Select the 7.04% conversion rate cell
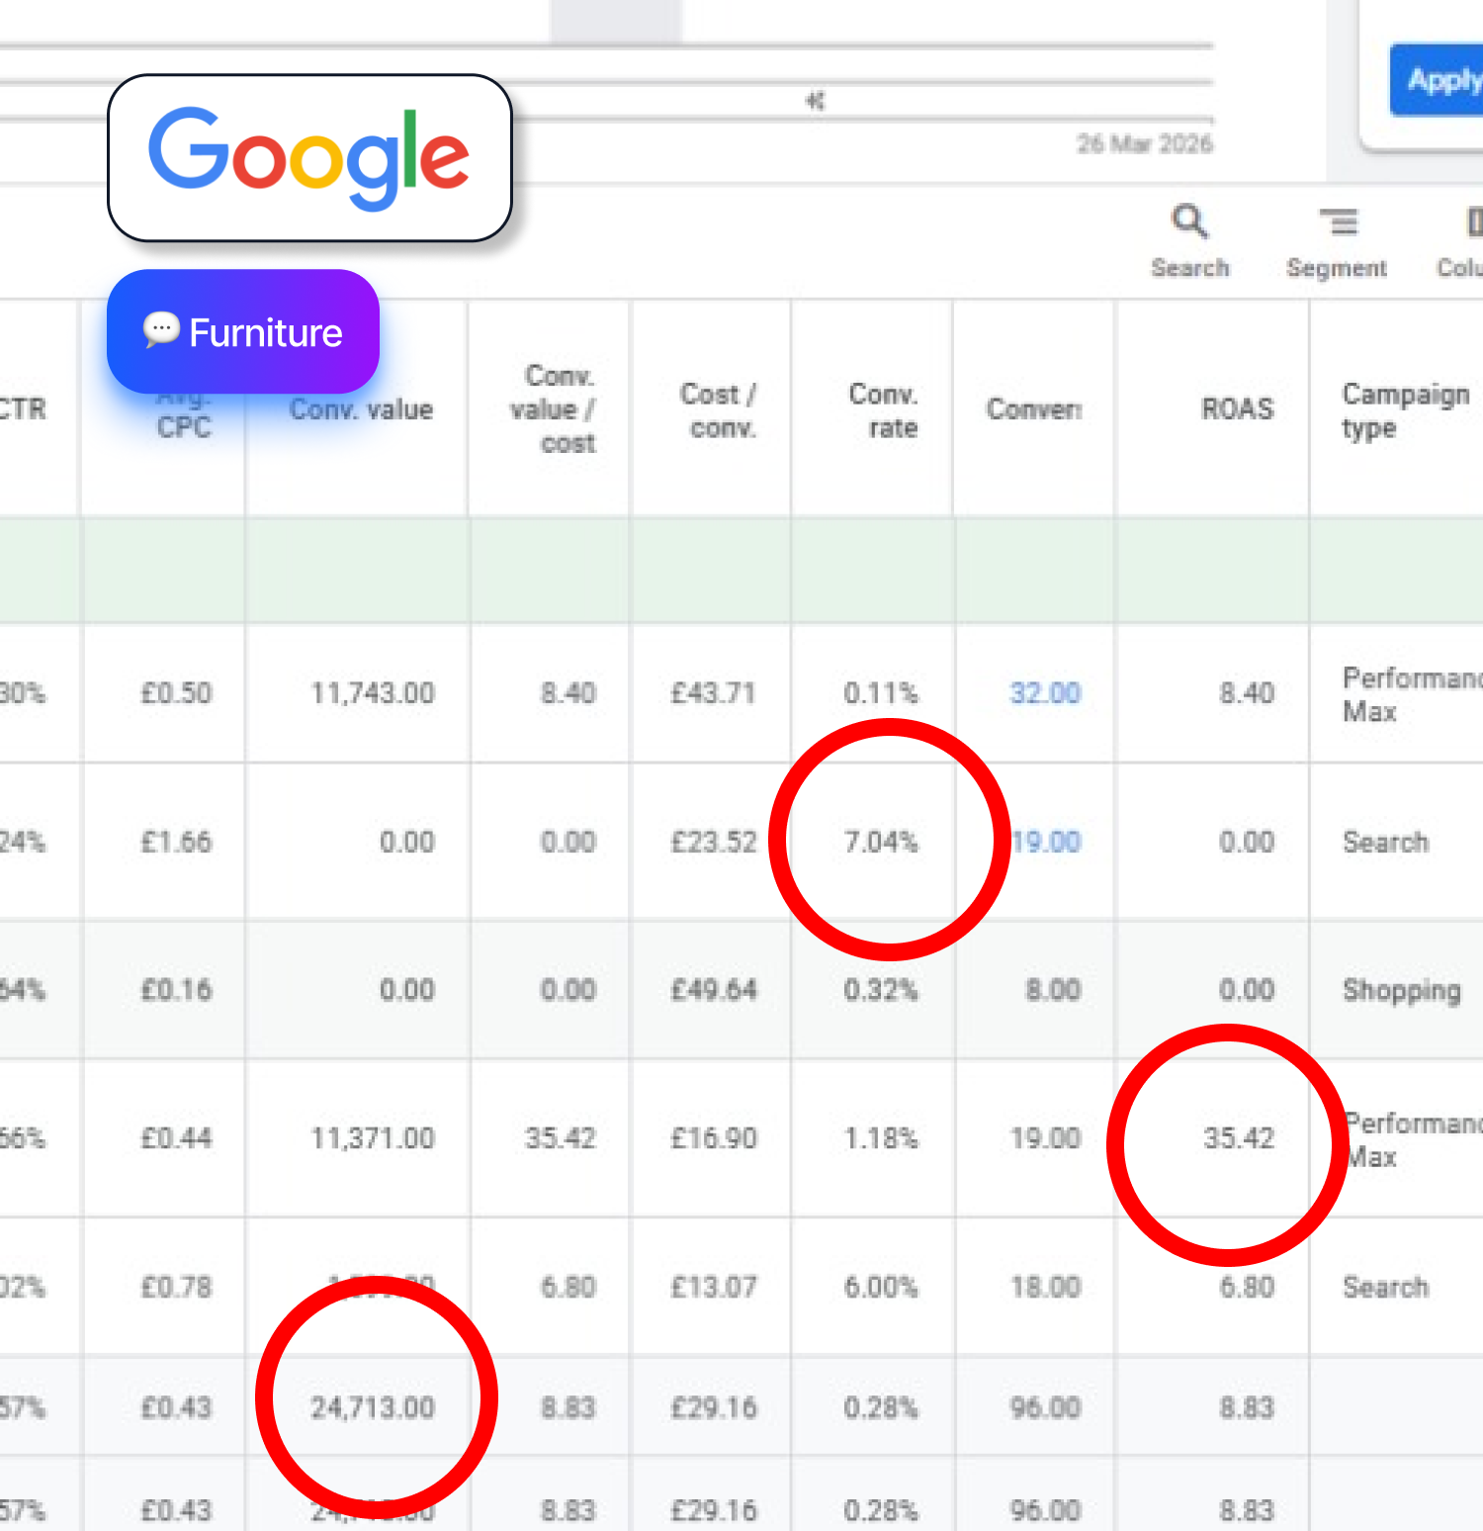This screenshot has width=1483, height=1531. point(881,842)
